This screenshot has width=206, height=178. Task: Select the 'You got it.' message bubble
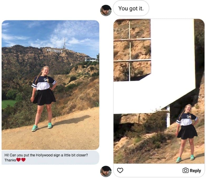coord(131,8)
